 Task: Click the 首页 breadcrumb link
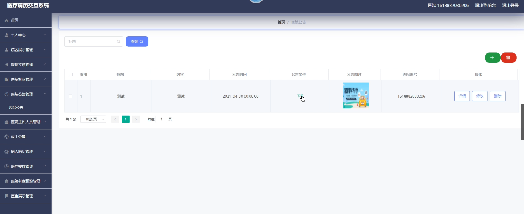click(281, 22)
